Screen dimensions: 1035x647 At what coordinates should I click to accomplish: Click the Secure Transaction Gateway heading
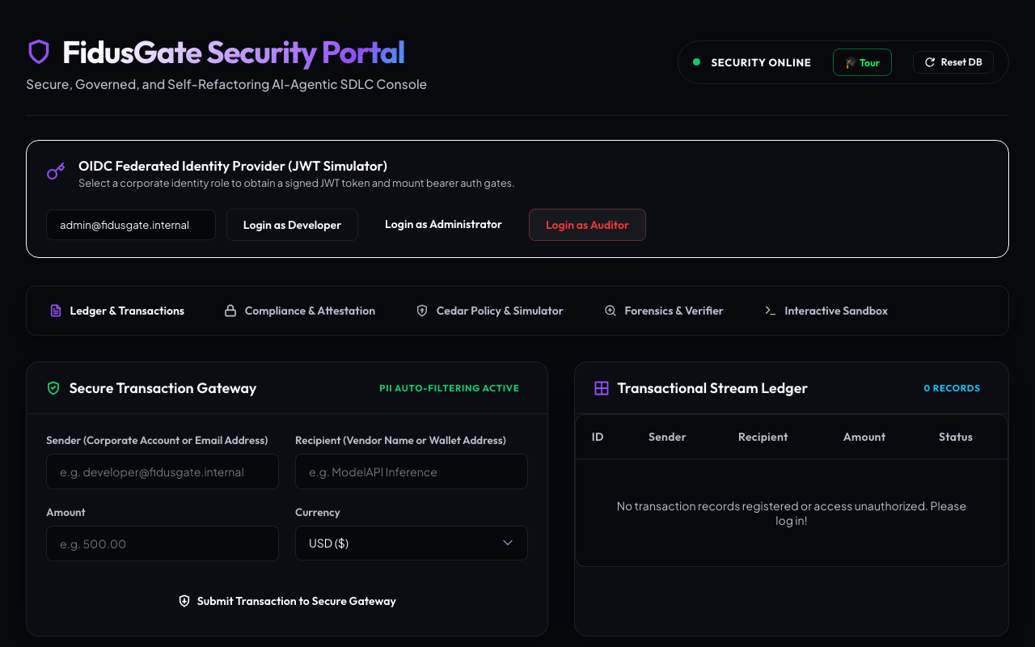point(163,388)
